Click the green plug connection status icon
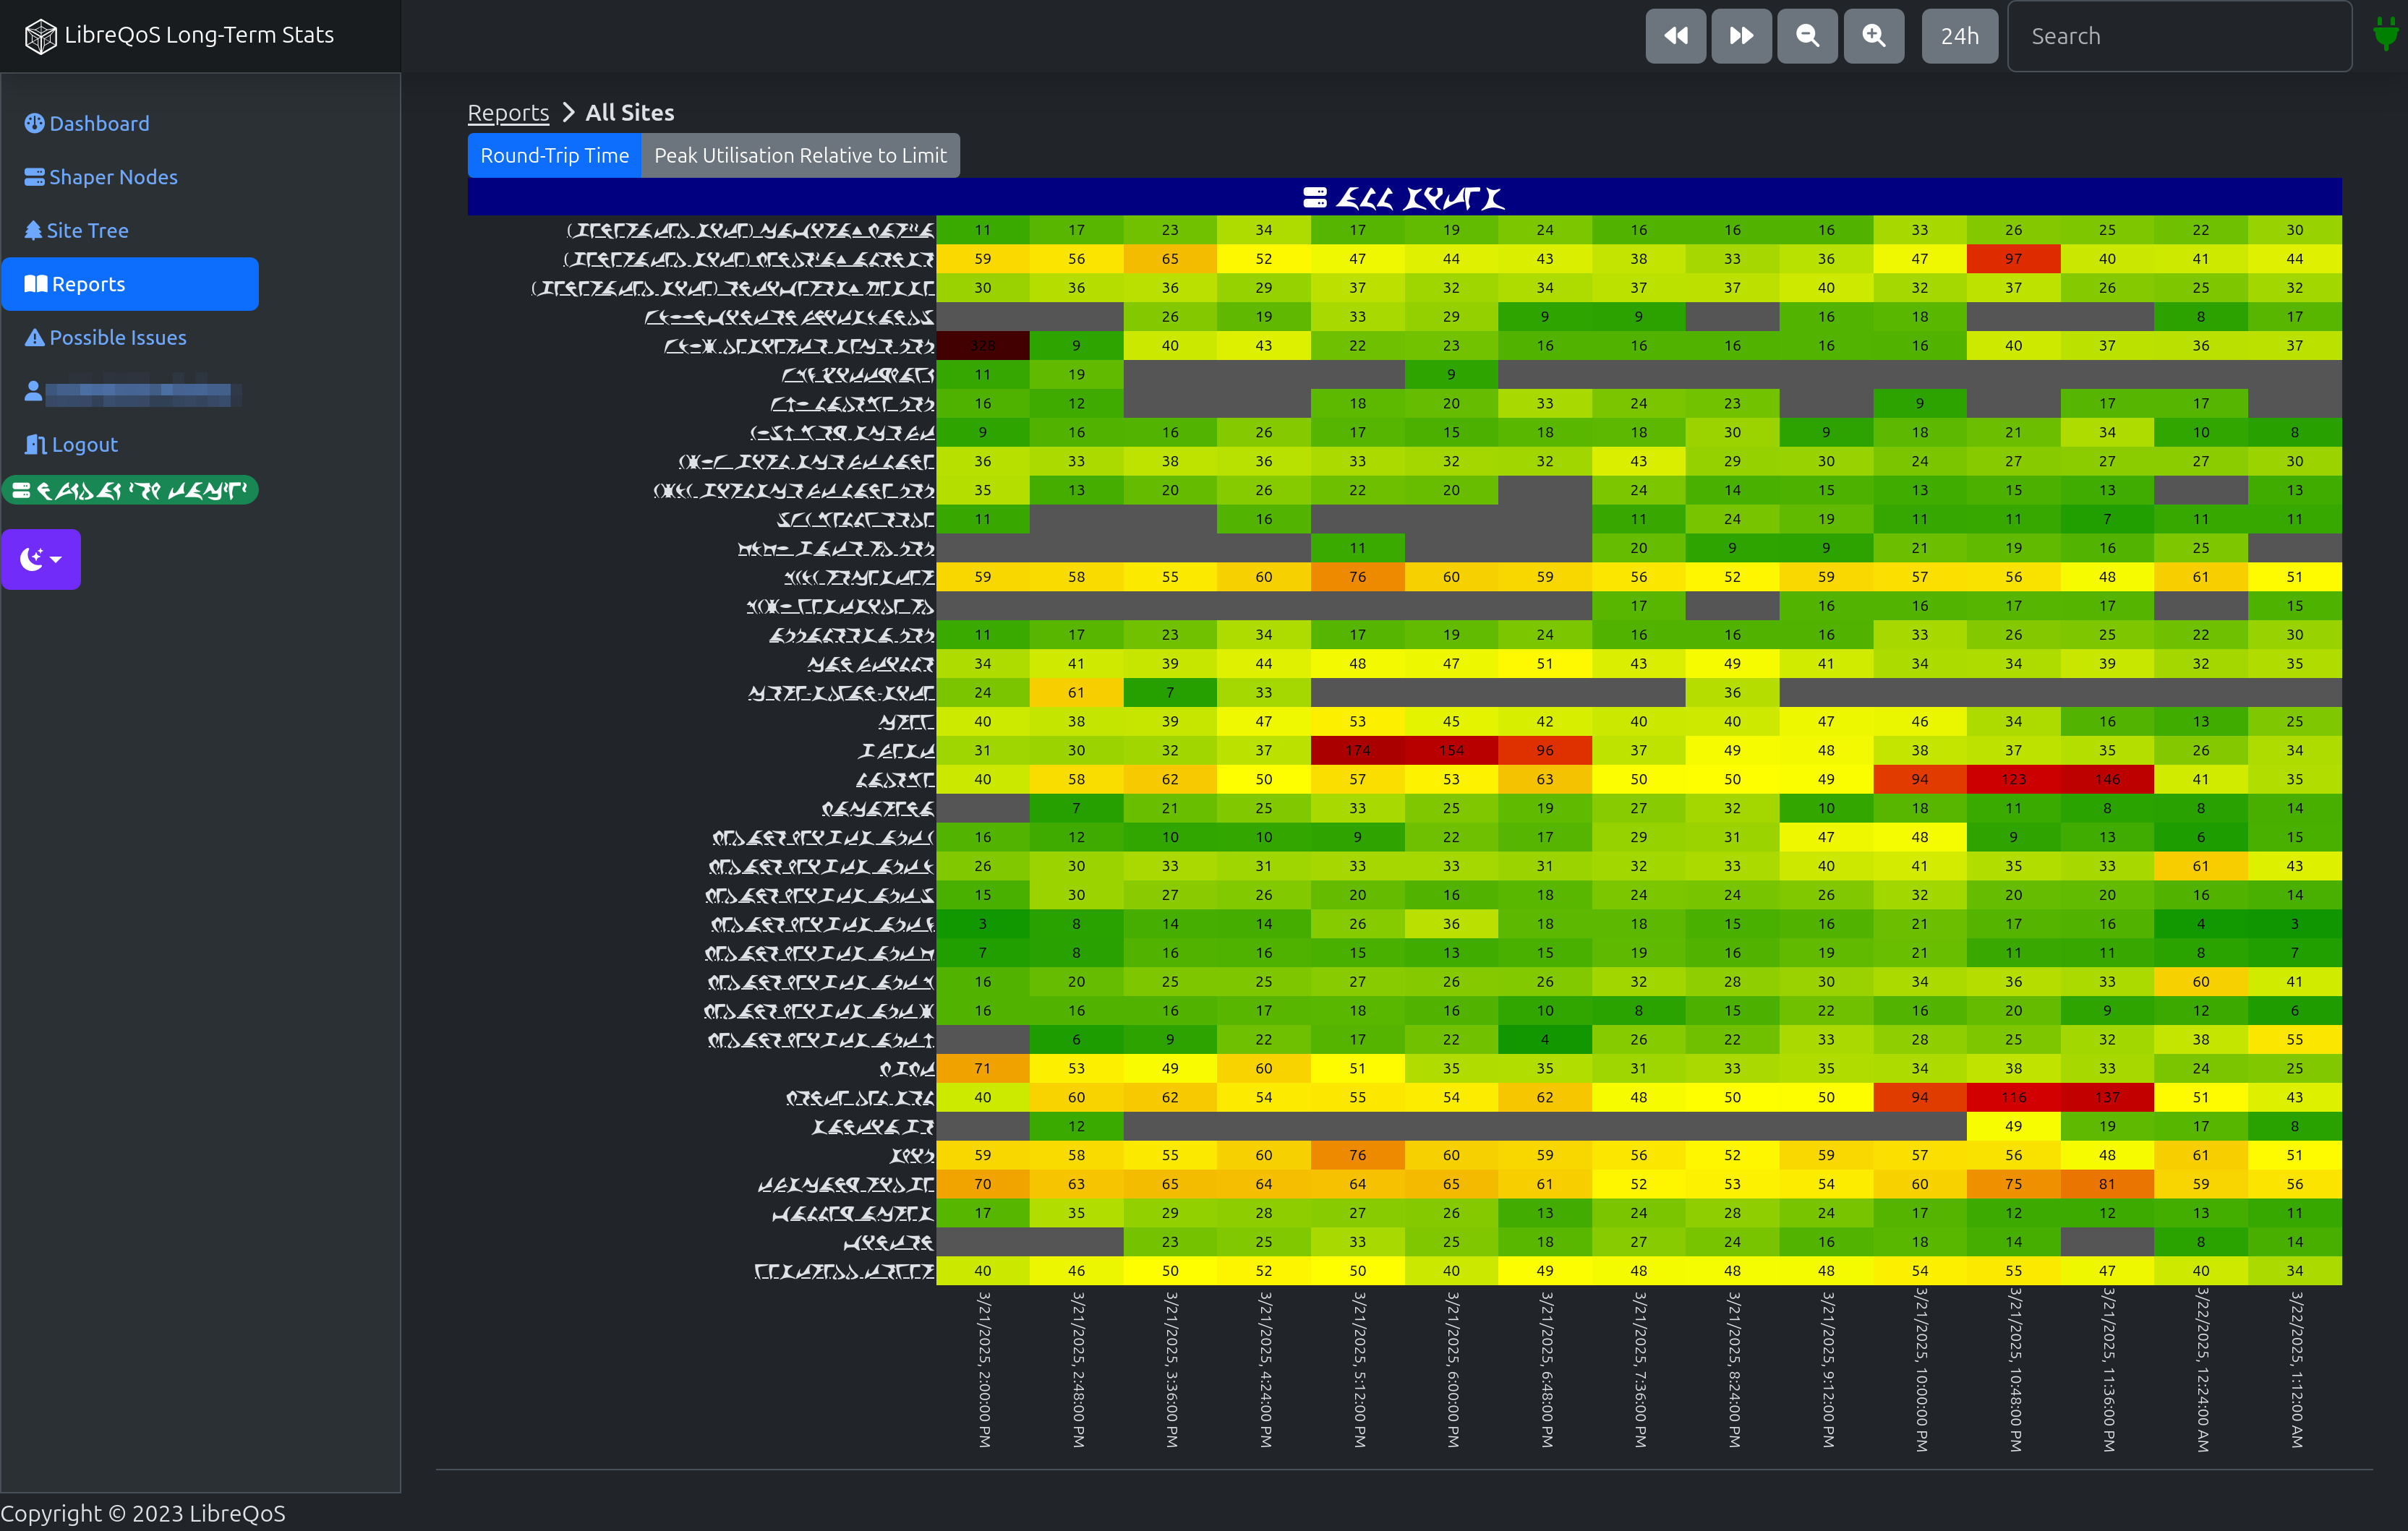The height and width of the screenshot is (1531, 2408). (x=2385, y=35)
